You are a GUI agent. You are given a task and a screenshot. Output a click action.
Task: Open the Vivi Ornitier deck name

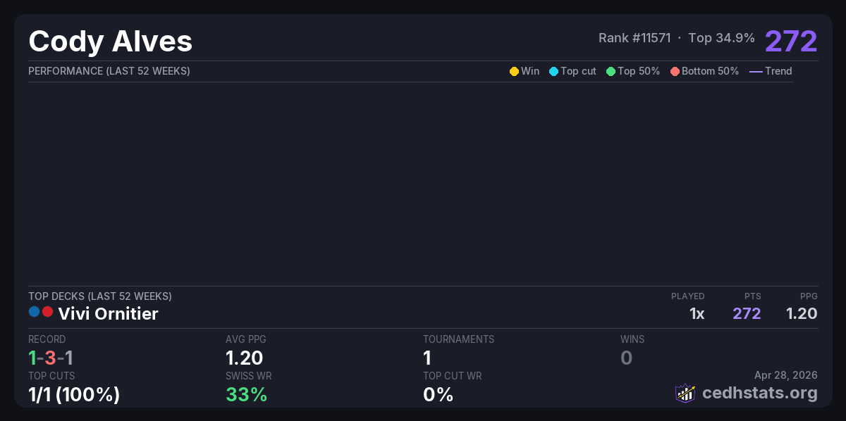click(108, 314)
